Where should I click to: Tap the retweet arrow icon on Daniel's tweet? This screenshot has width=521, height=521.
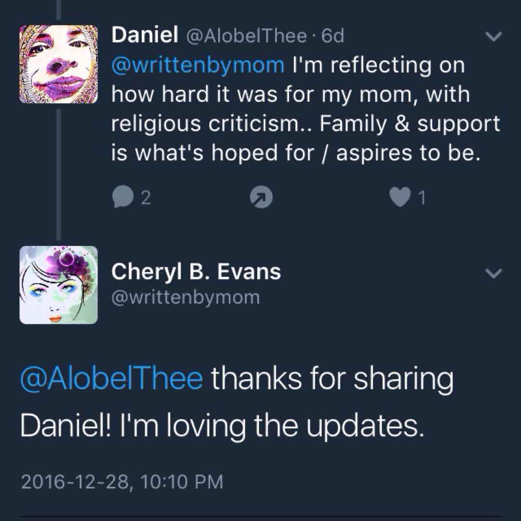point(261,197)
